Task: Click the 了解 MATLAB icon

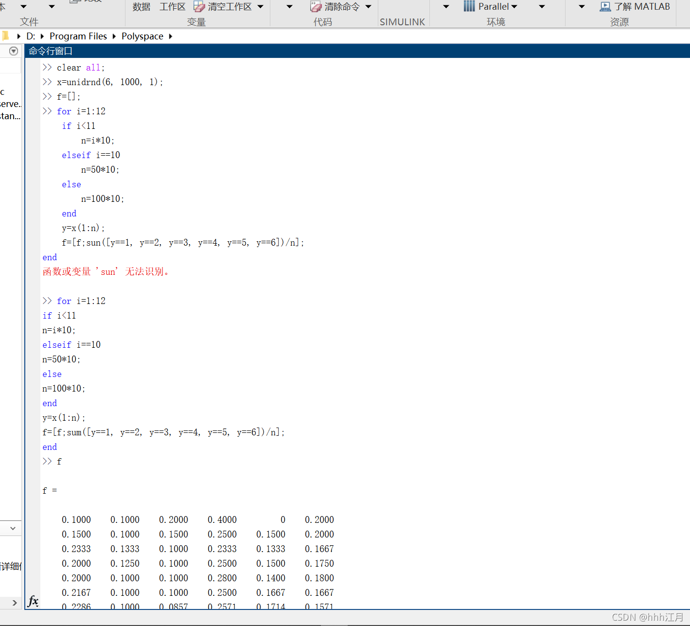Action: 605,6
